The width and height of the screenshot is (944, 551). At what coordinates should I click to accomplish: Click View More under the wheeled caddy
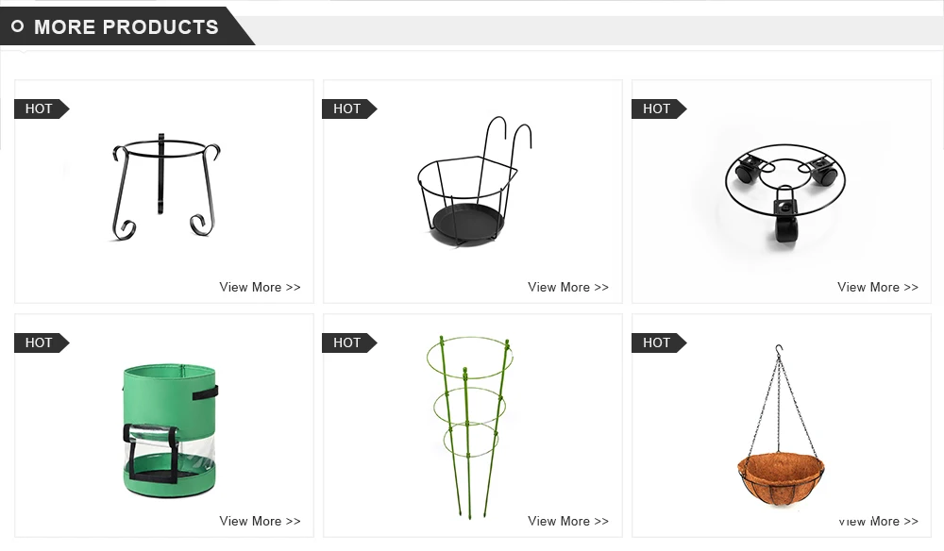coord(877,287)
